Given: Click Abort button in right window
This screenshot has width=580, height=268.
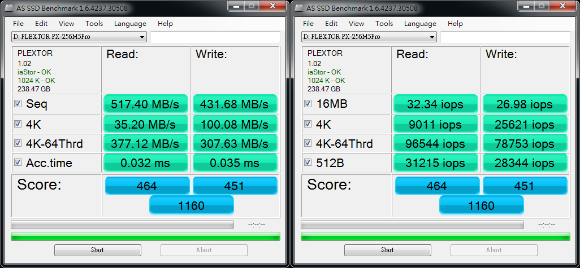Looking at the screenshot, I should (494, 250).
